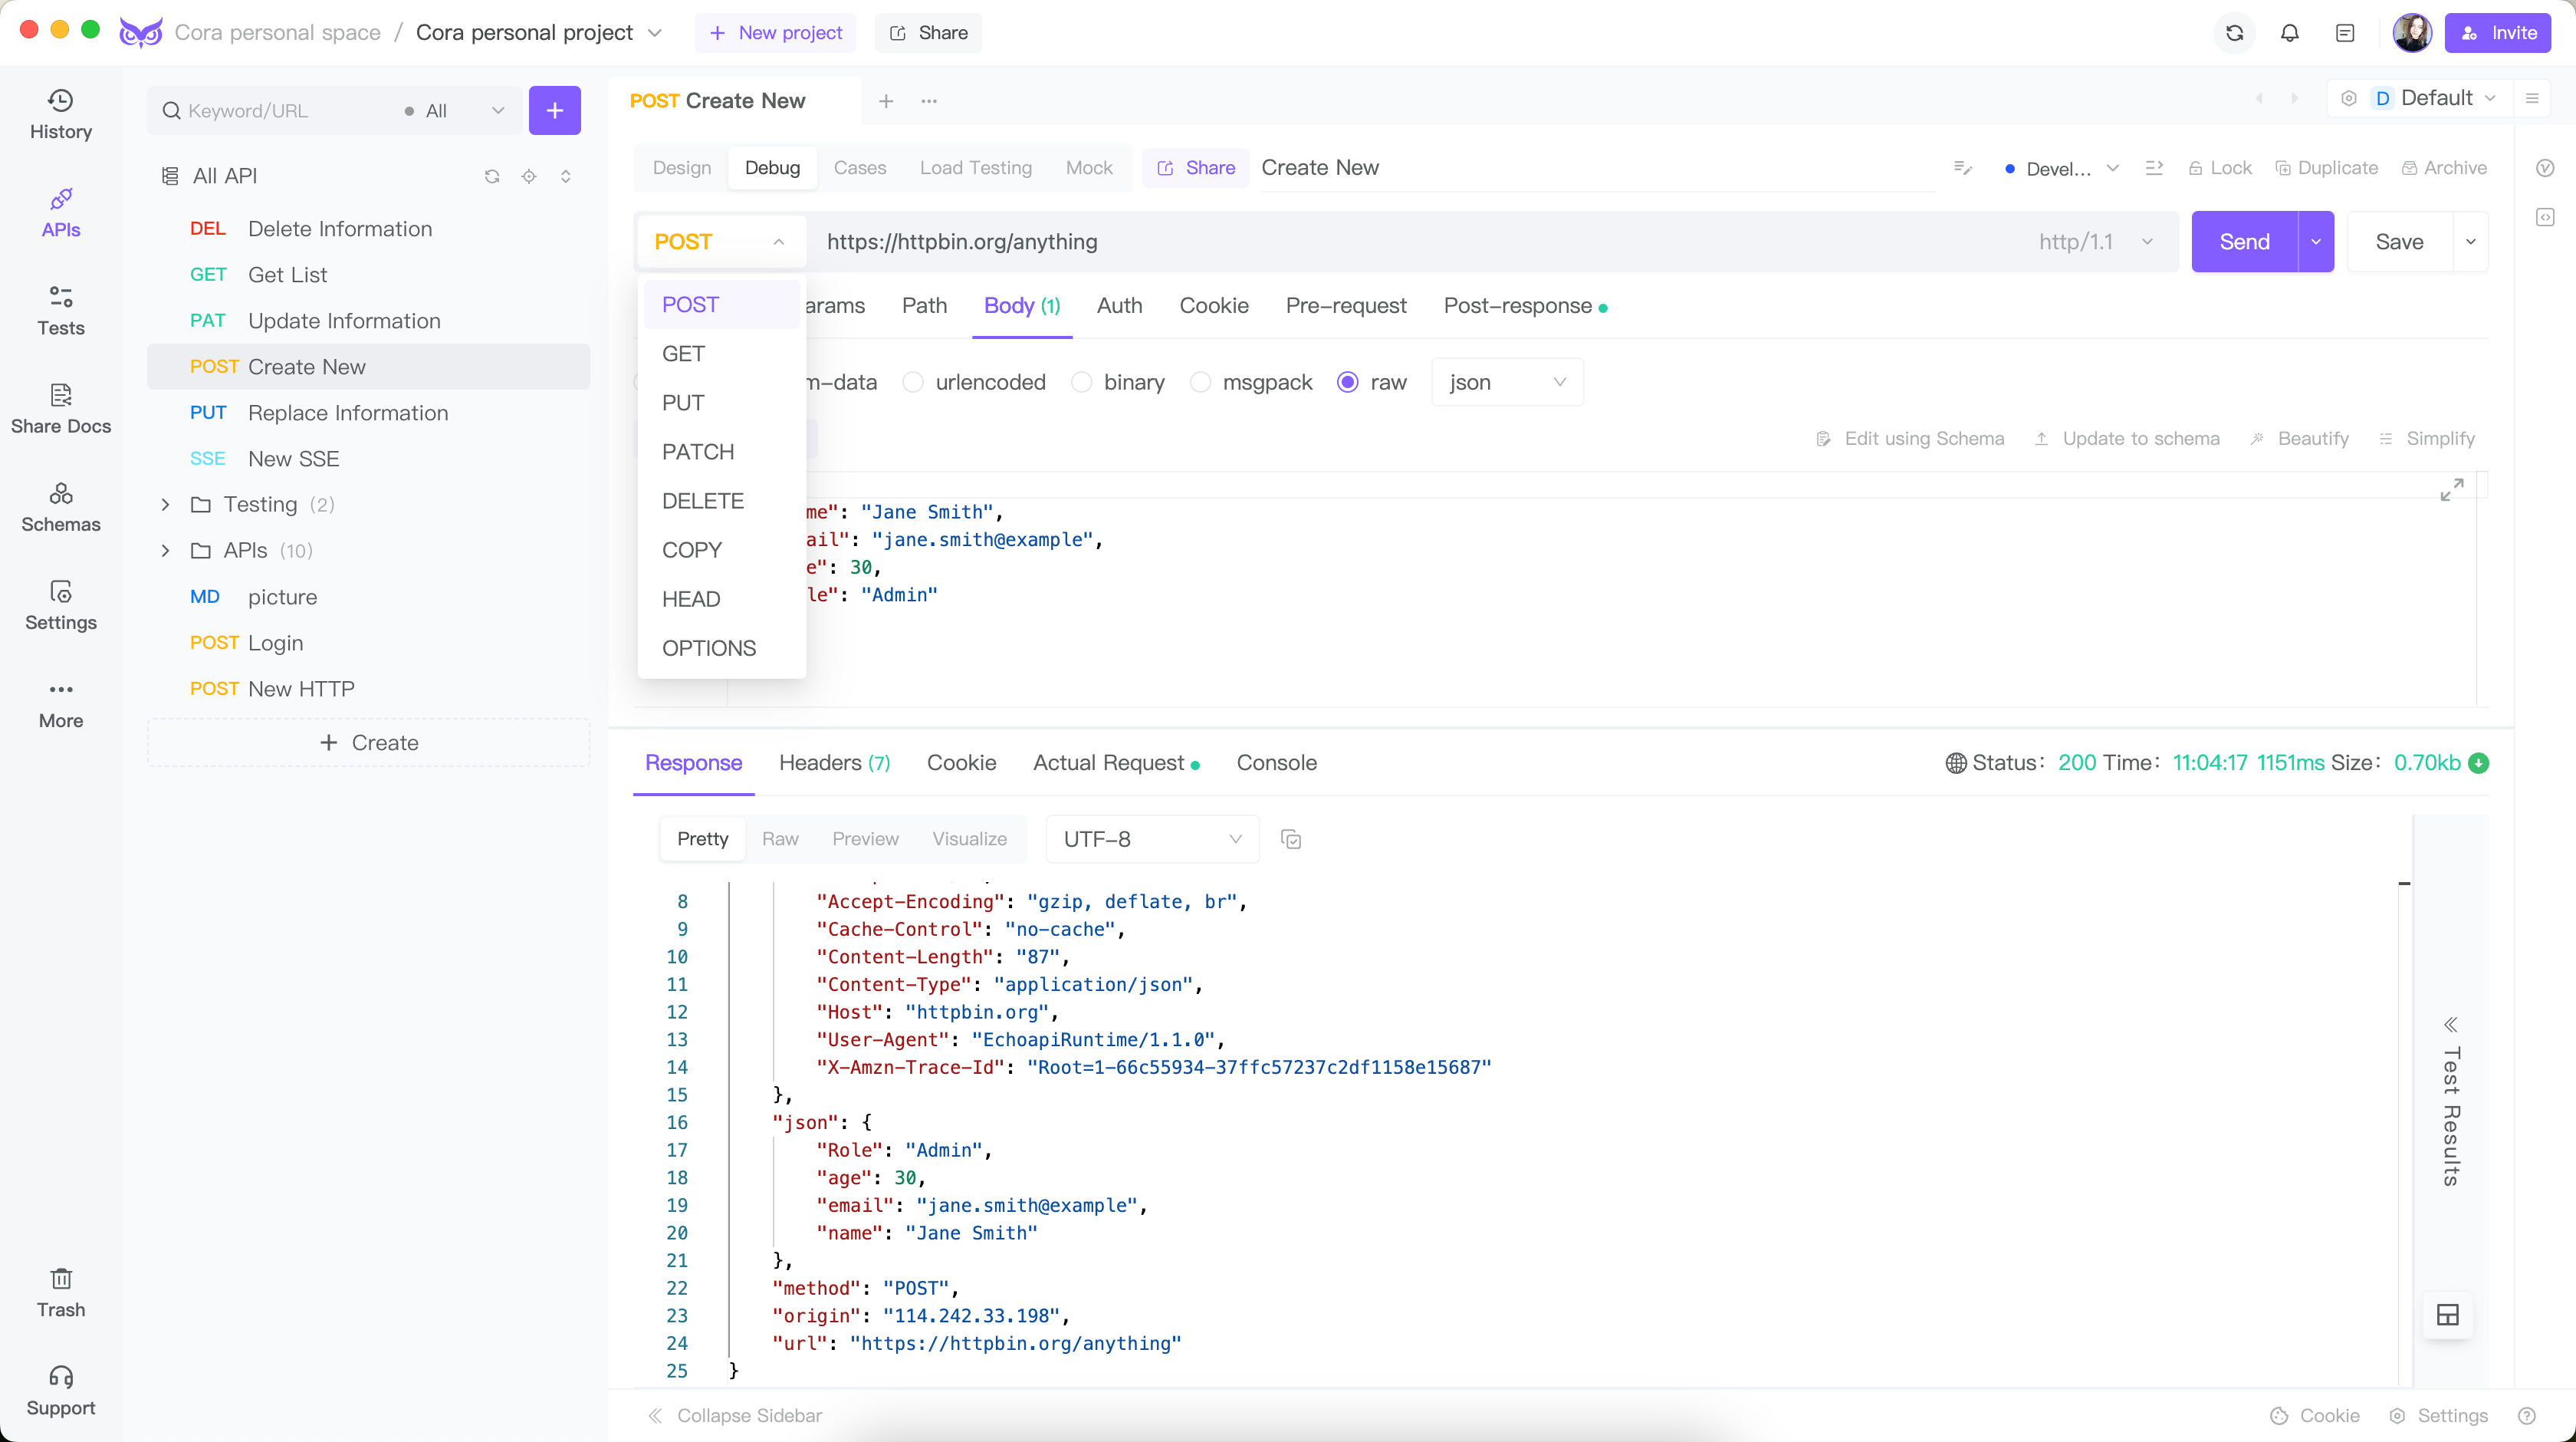The height and width of the screenshot is (1442, 2576).
Task: Click the sync refresh icon in top bar
Action: 2234,33
